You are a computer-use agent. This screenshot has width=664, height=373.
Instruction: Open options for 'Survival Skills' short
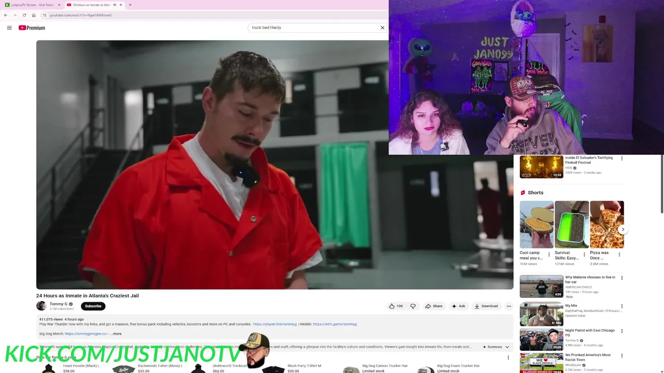tap(584, 255)
